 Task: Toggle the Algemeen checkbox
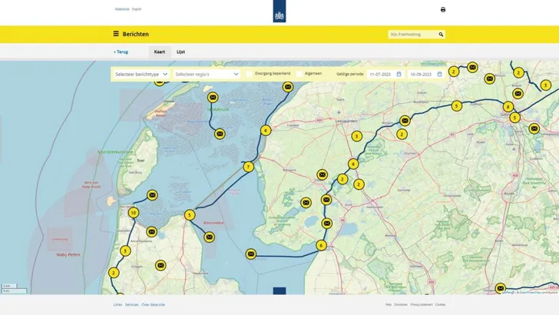coord(299,75)
